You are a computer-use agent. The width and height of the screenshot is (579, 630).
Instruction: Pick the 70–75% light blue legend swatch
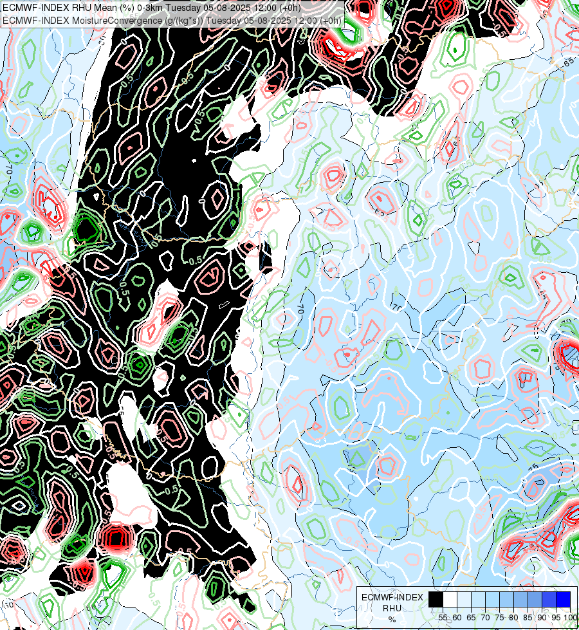[493, 600]
